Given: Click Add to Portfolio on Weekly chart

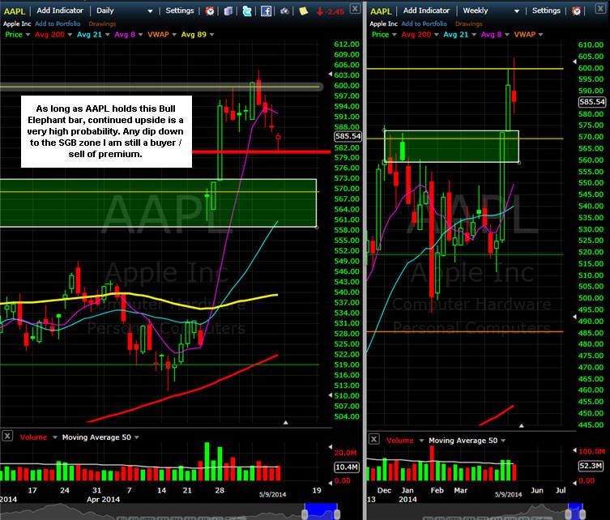Looking at the screenshot, I should (424, 23).
